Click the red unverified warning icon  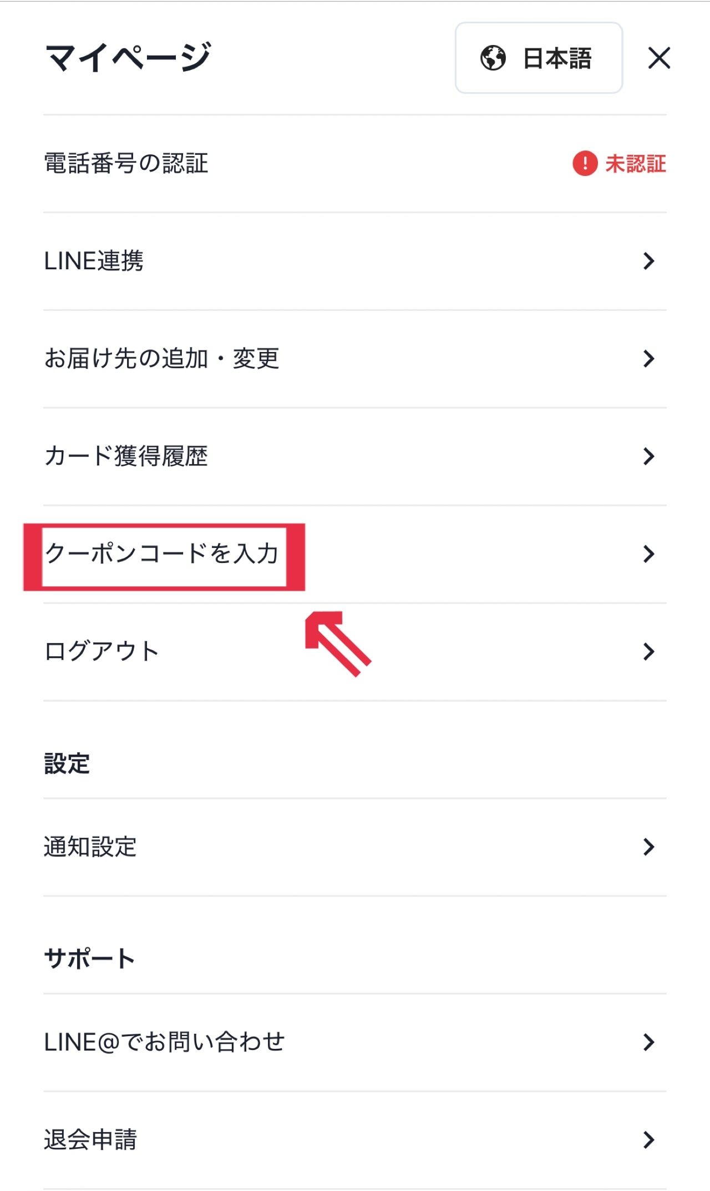tap(585, 164)
